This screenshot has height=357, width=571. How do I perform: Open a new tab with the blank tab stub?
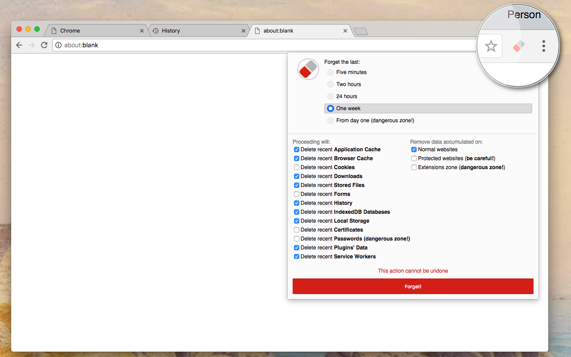pos(360,31)
